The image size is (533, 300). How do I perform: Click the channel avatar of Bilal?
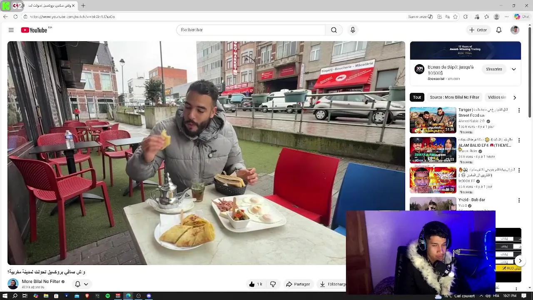(13, 284)
